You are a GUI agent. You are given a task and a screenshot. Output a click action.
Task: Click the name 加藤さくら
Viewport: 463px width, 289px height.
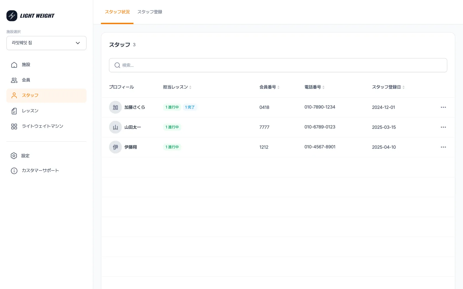(x=135, y=107)
